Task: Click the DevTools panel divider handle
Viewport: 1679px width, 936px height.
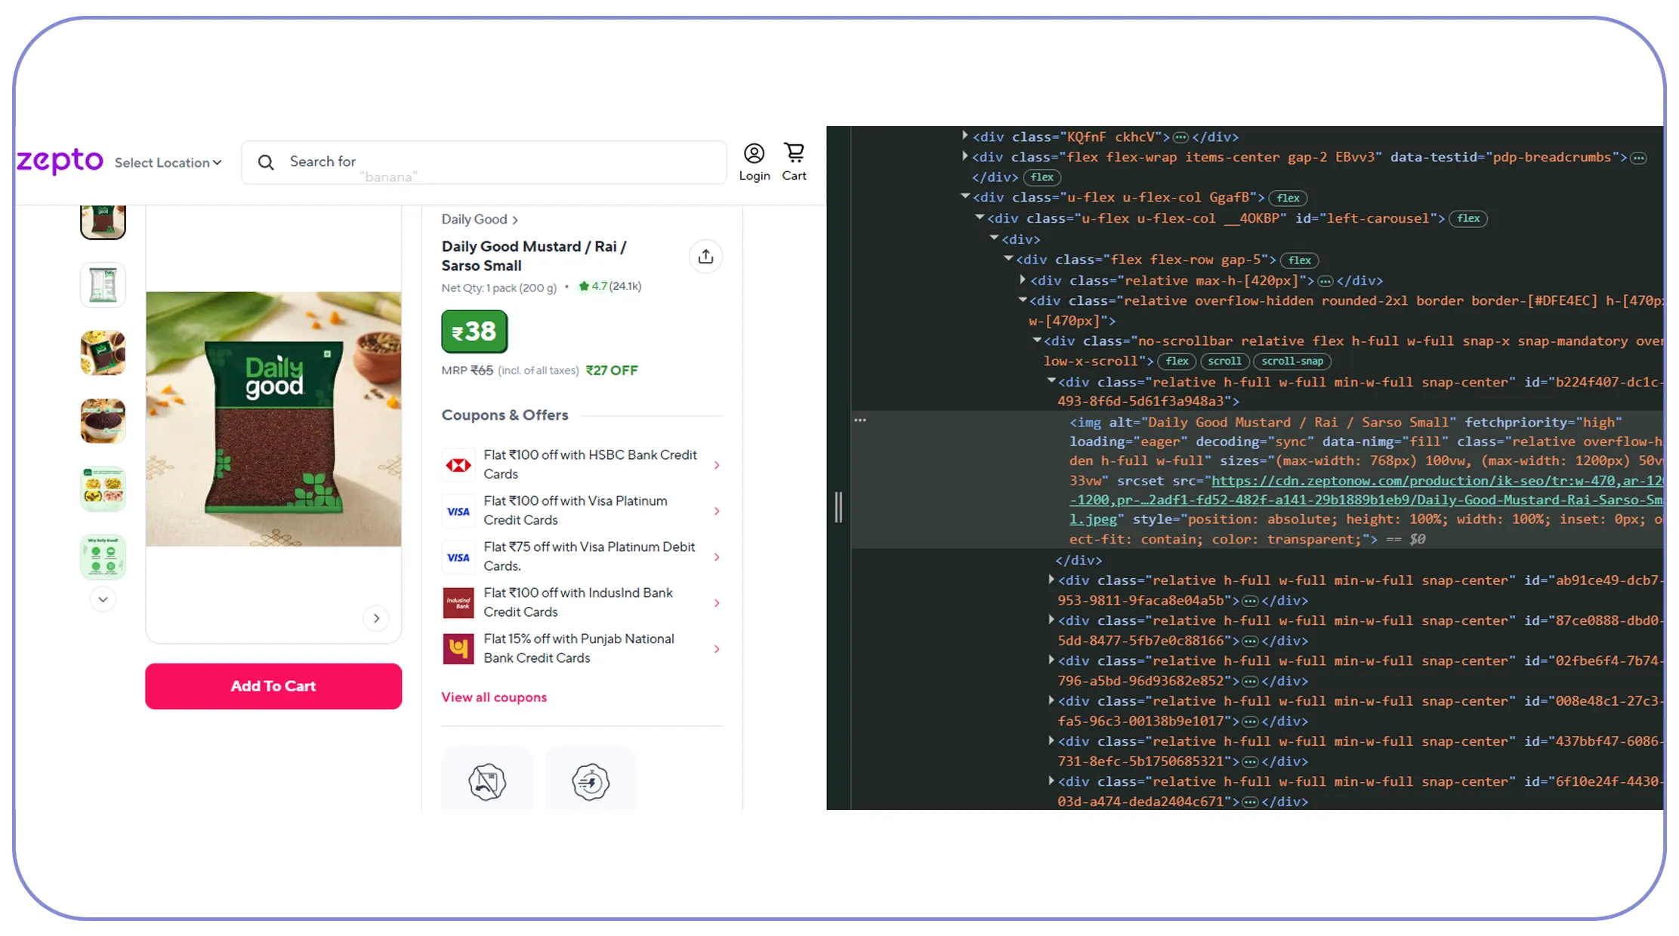Action: pyautogui.click(x=838, y=507)
